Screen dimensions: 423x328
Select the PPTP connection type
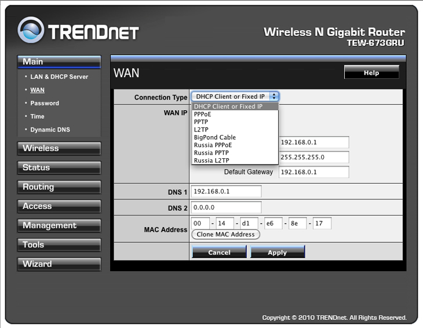point(201,122)
